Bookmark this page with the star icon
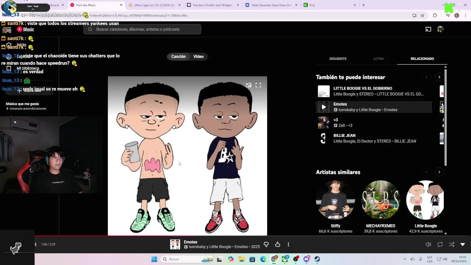The height and width of the screenshot is (265, 471). click(422, 15)
